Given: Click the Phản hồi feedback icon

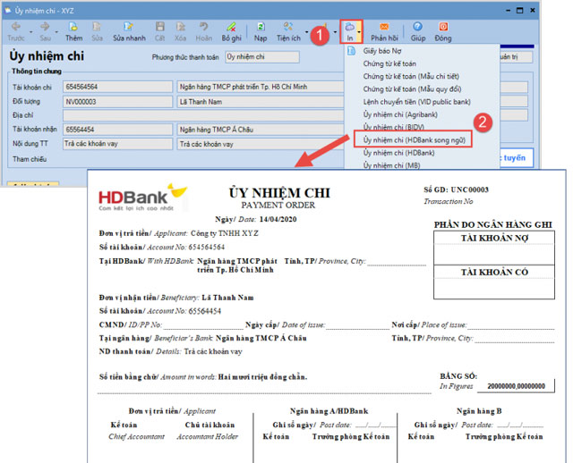Looking at the screenshot, I should tap(384, 32).
